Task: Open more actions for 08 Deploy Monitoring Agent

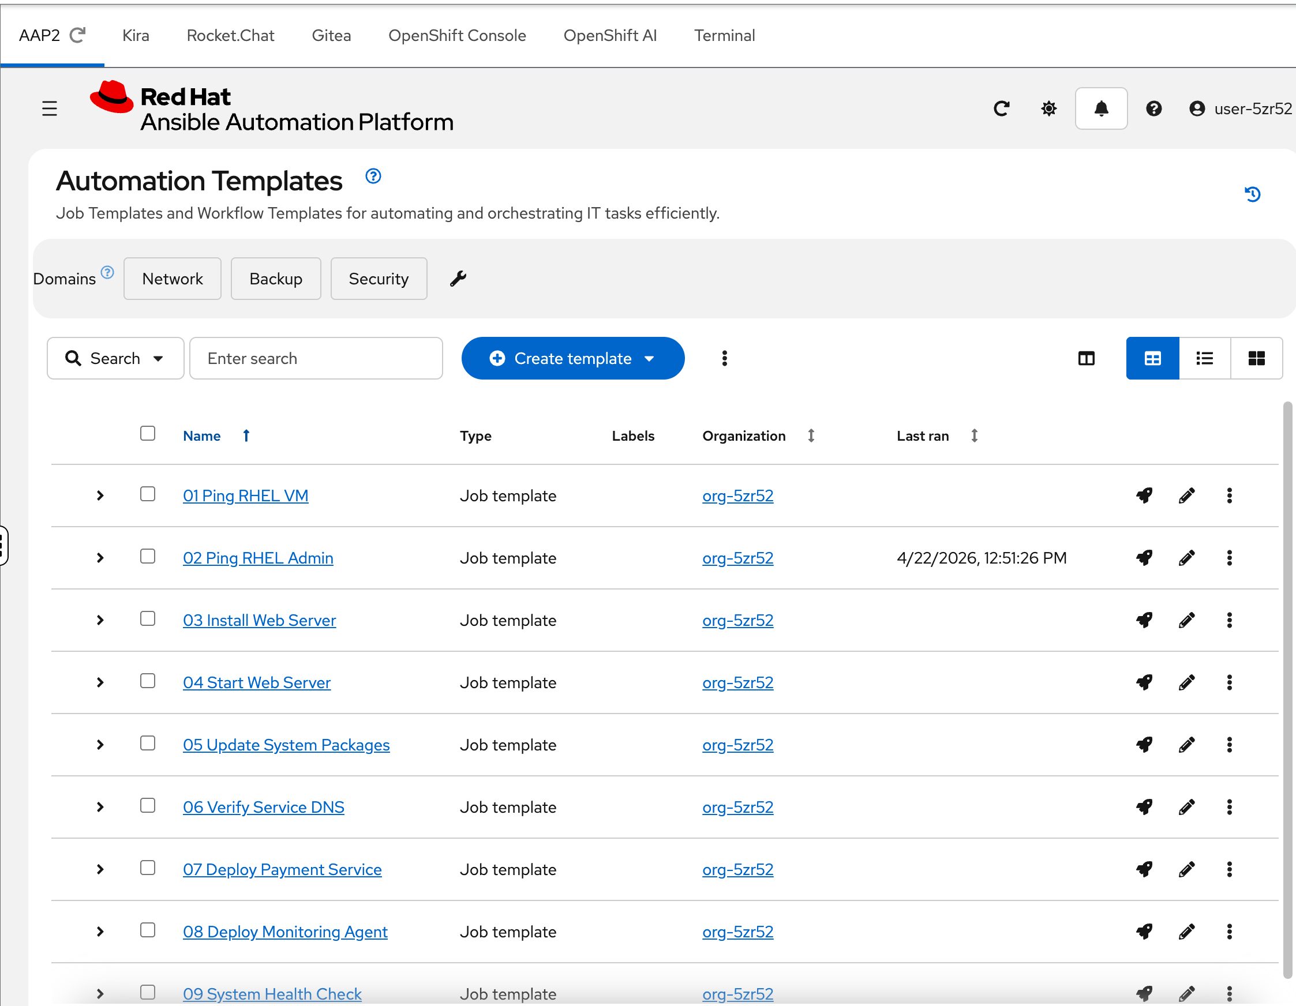Action: [x=1229, y=931]
